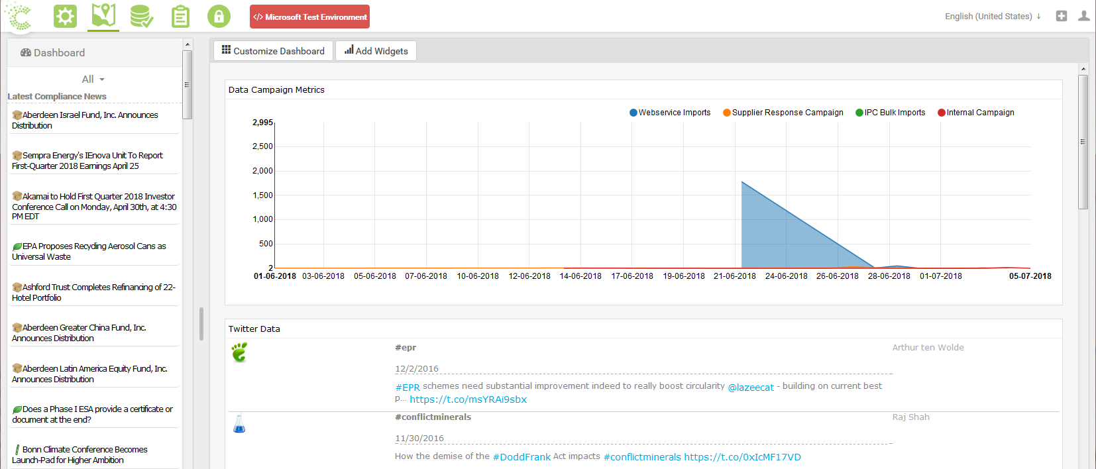The width and height of the screenshot is (1096, 469).
Task: Toggle Webservice Imports legend series
Action: coord(670,113)
